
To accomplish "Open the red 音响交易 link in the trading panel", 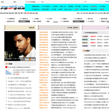I will (93, 36).
